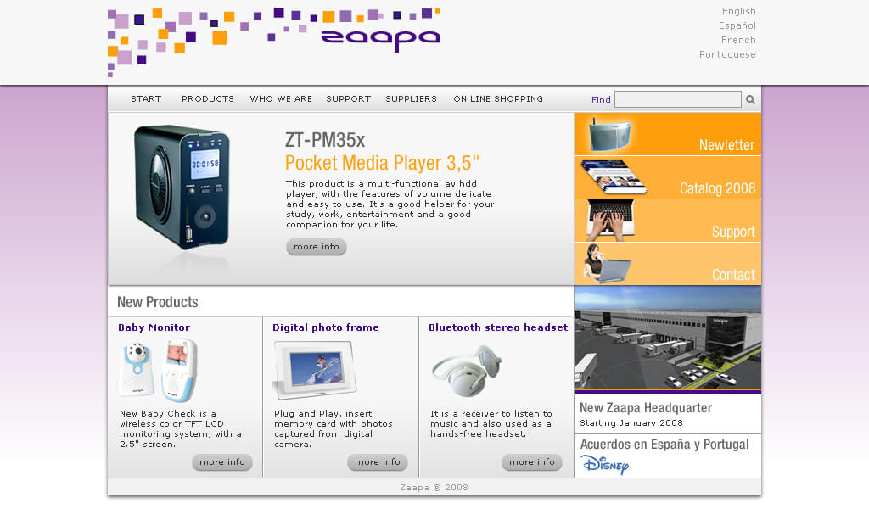Screen dimensions: 869x509
Task: Click more info for Baby Monitor
Action: point(222,462)
